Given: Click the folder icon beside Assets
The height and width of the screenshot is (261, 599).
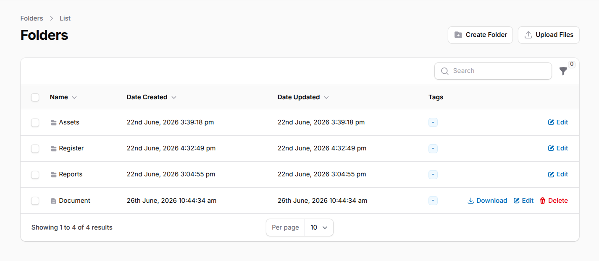Looking at the screenshot, I should [53, 123].
